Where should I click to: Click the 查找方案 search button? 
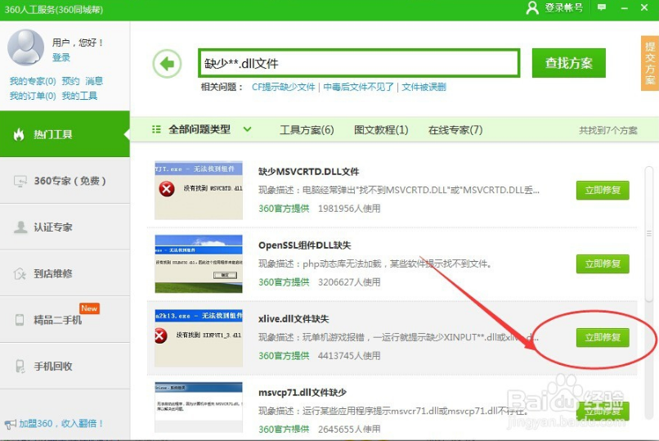pos(568,63)
